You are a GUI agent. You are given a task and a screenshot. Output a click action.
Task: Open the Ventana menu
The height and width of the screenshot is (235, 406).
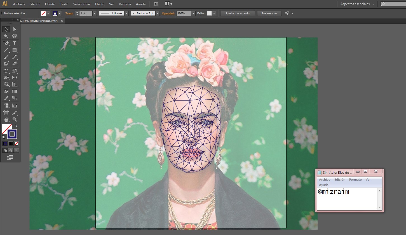click(x=125, y=4)
